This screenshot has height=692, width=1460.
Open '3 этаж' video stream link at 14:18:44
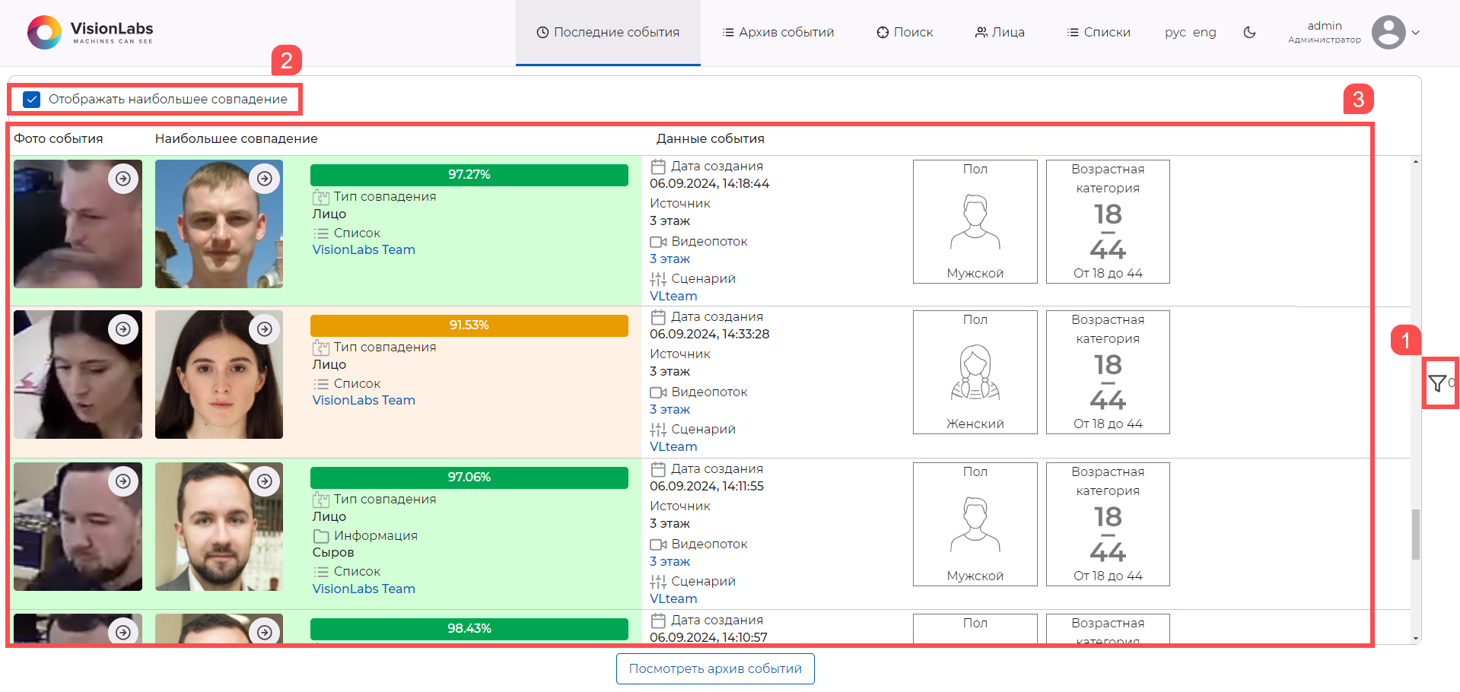(x=670, y=259)
